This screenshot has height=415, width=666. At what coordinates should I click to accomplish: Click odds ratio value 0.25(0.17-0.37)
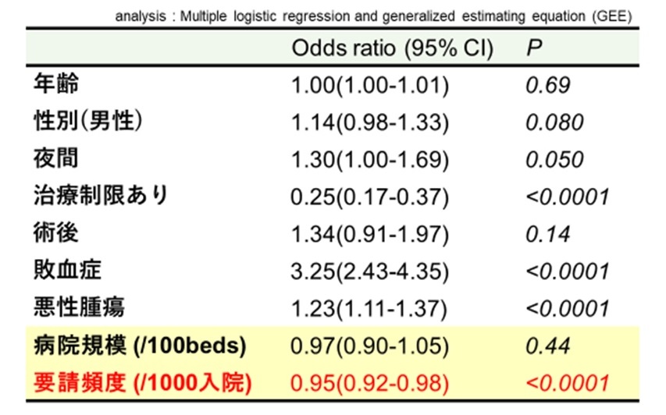pos(369,197)
